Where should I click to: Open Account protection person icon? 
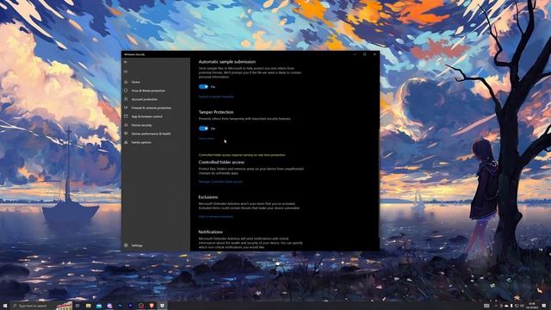point(126,99)
